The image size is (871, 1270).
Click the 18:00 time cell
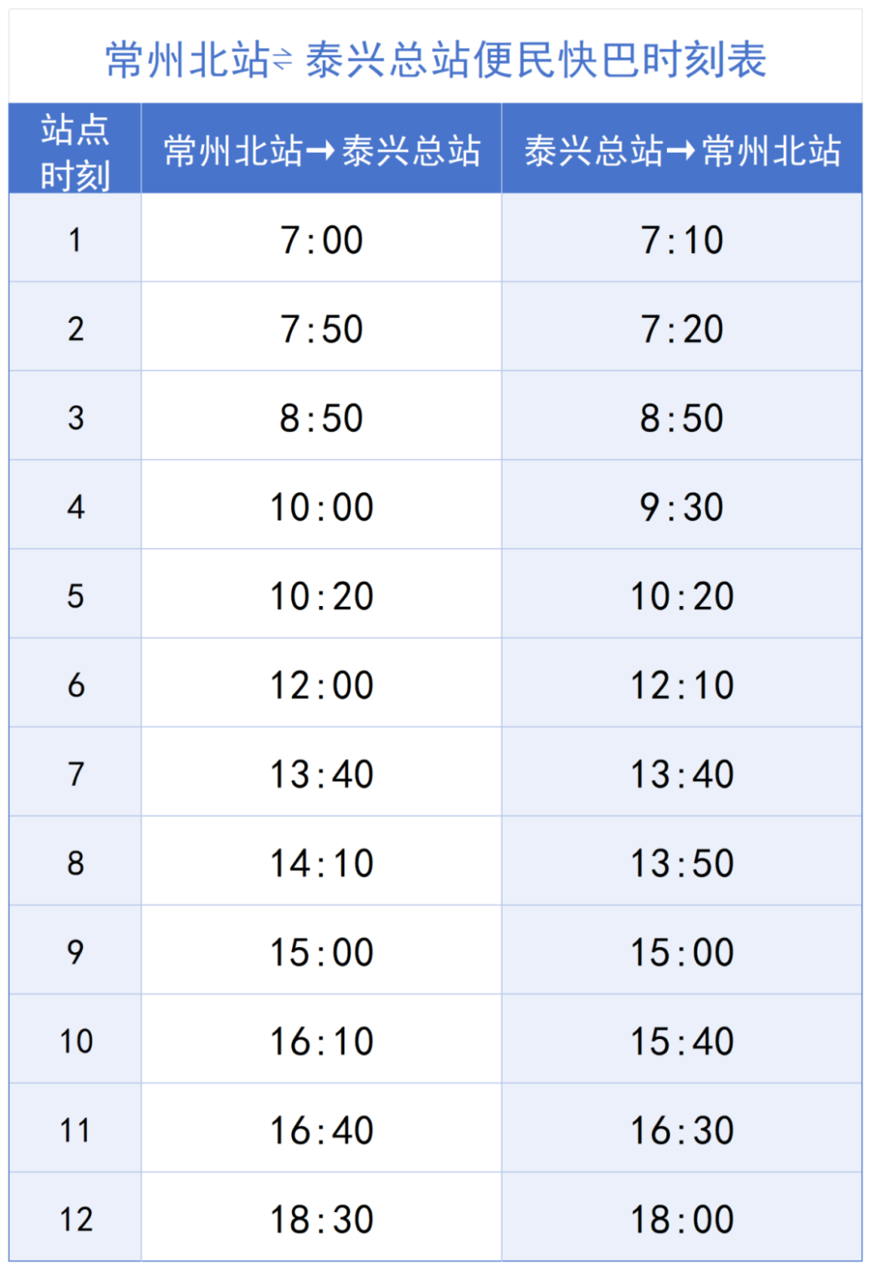[682, 1219]
